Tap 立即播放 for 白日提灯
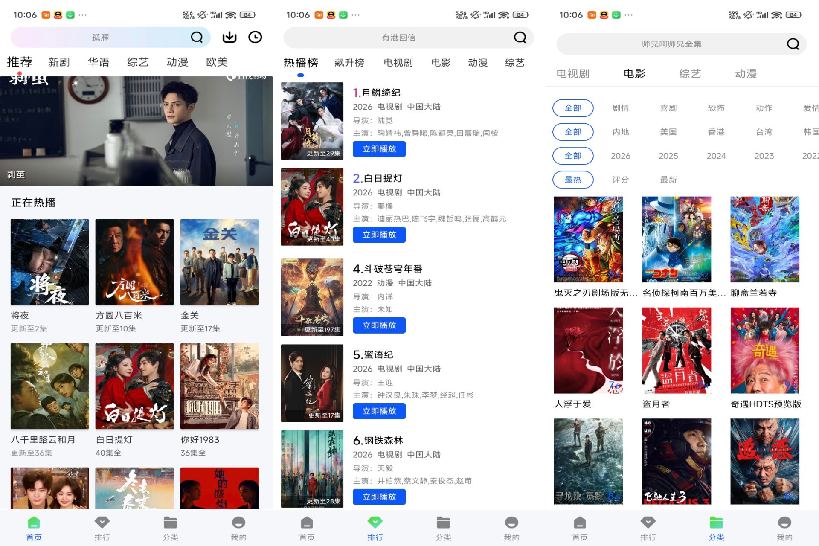The width and height of the screenshot is (819, 546). tap(379, 235)
